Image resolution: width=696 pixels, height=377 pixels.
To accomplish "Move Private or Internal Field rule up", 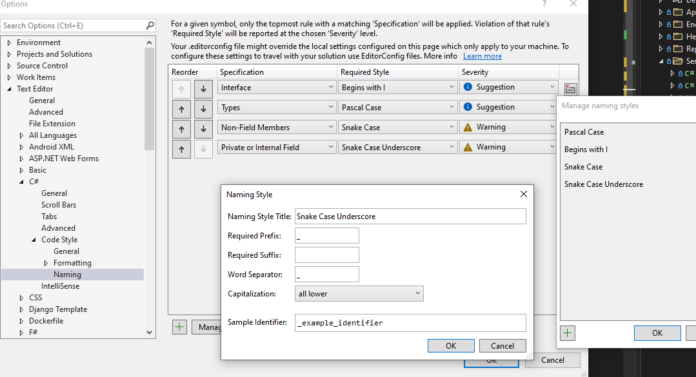I will (181, 149).
